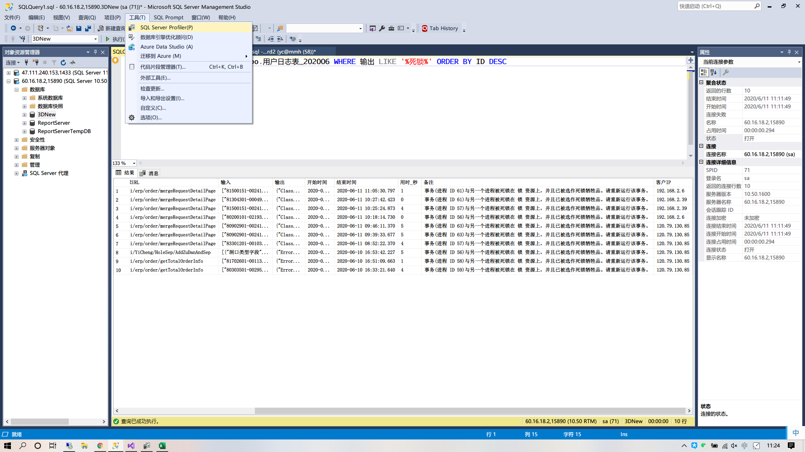Screen dimensions: 805x452
Task: Click the Disconnect plug icon in Object Explorer
Action: [x=36, y=62]
